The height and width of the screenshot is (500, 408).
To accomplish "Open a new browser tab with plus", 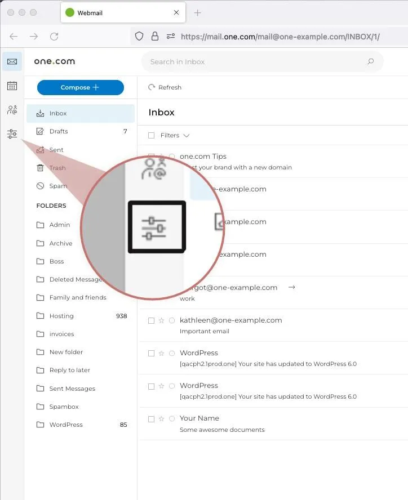I will 198,13.
